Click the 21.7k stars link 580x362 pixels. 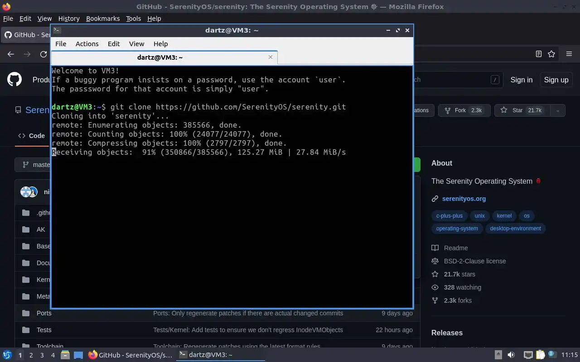tap(459, 274)
